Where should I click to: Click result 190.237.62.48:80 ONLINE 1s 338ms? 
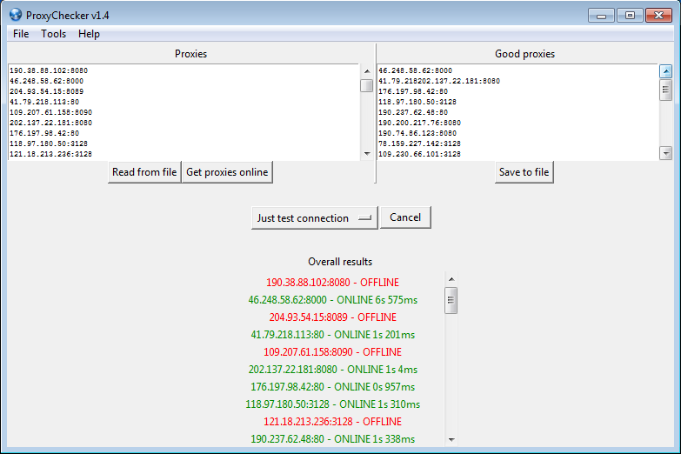coord(333,439)
